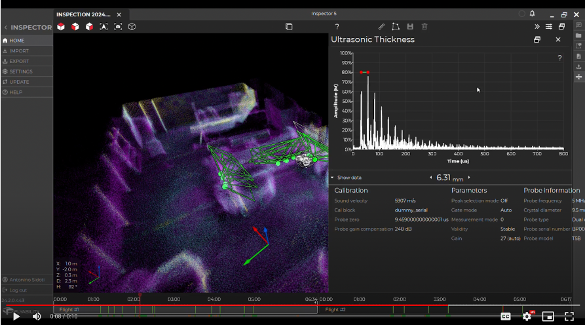Click the save floppy disk icon
This screenshot has width=585, height=325.
tap(410, 26)
